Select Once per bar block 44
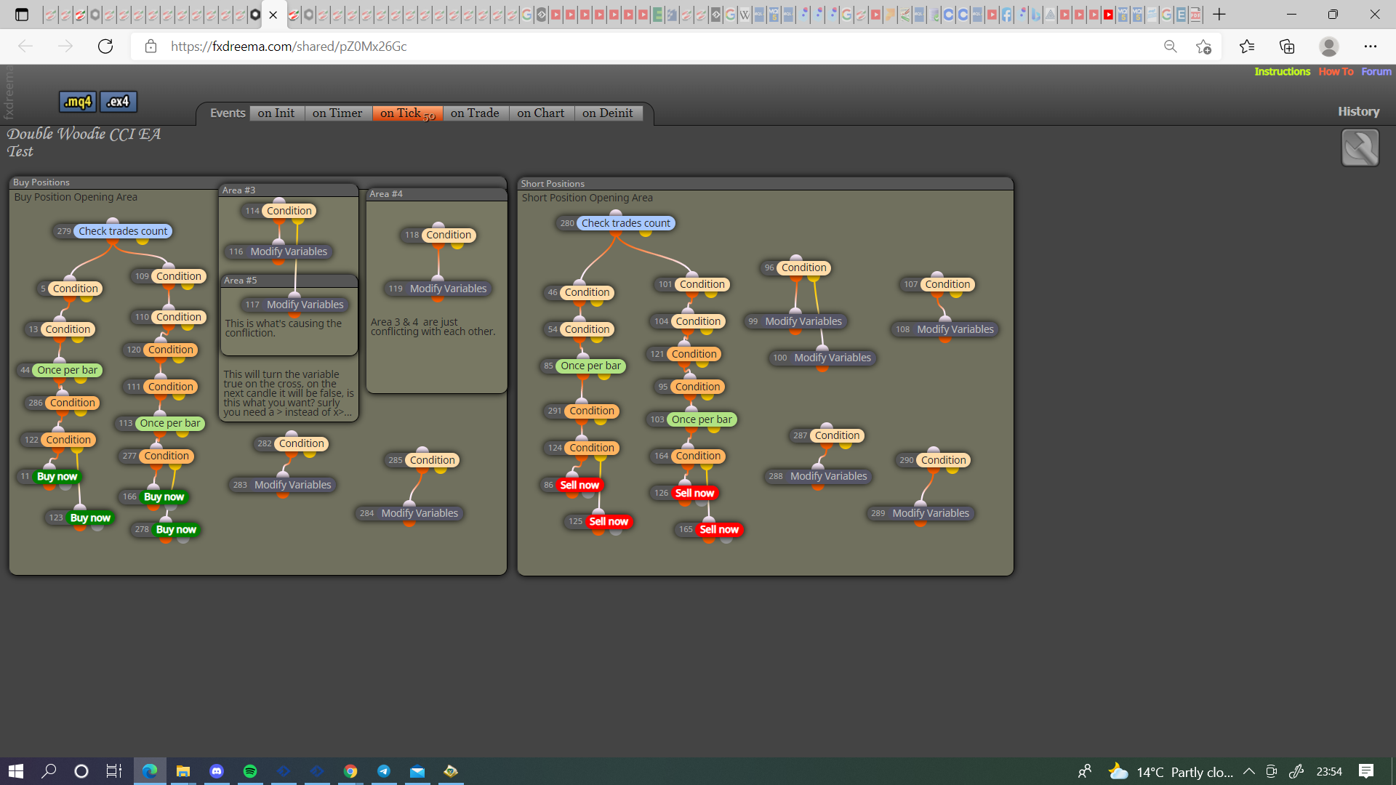 59,370
